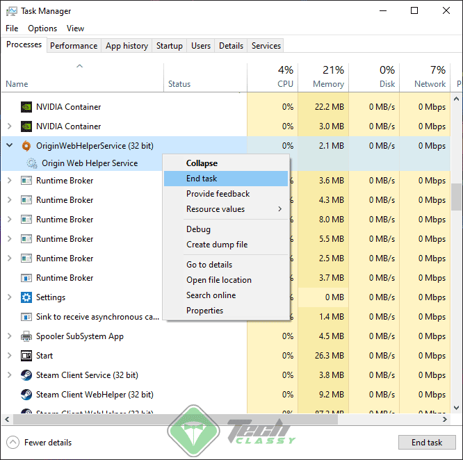The height and width of the screenshot is (460, 463).
Task: Expand the Steam Client Service row
Action: [10, 375]
